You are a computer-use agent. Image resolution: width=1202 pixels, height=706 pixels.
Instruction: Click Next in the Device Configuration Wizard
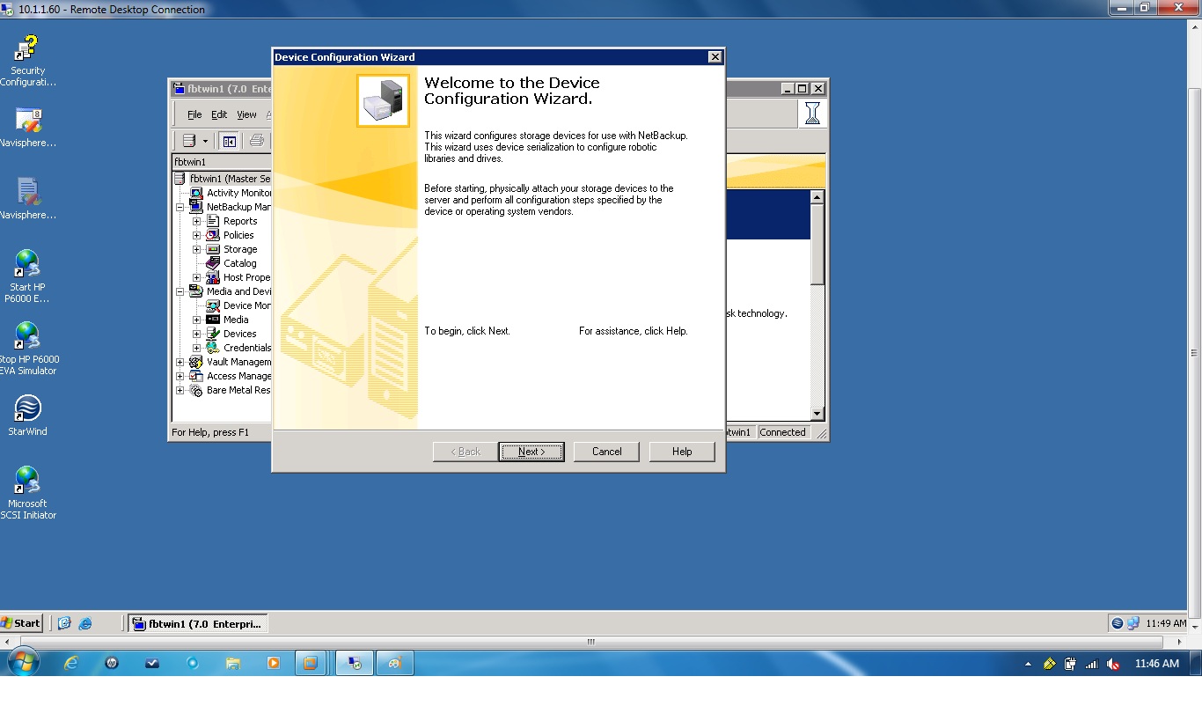[531, 451]
